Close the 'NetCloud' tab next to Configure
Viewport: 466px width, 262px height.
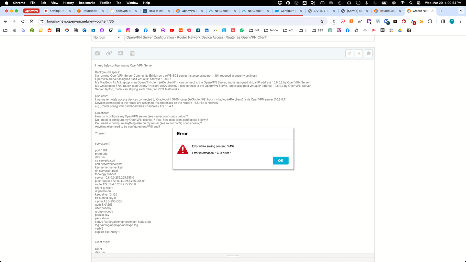coord(268,11)
